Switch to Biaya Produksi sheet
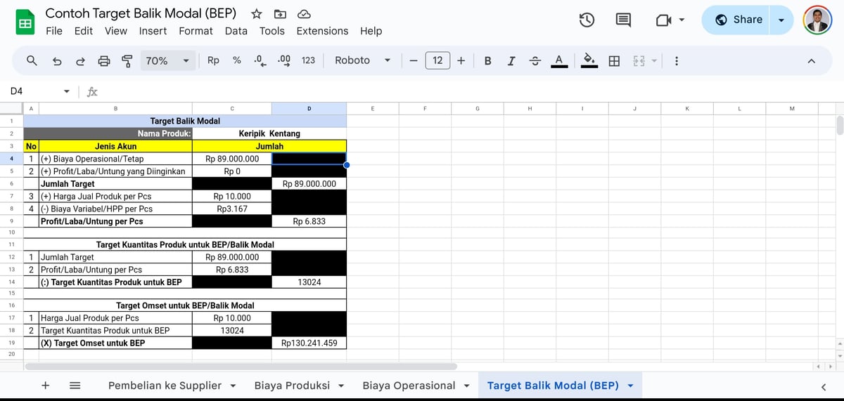This screenshot has width=844, height=401. pos(292,386)
